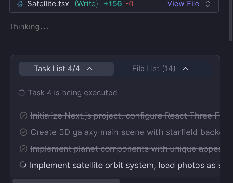Click the up-down chevron next to View File

point(208,4)
